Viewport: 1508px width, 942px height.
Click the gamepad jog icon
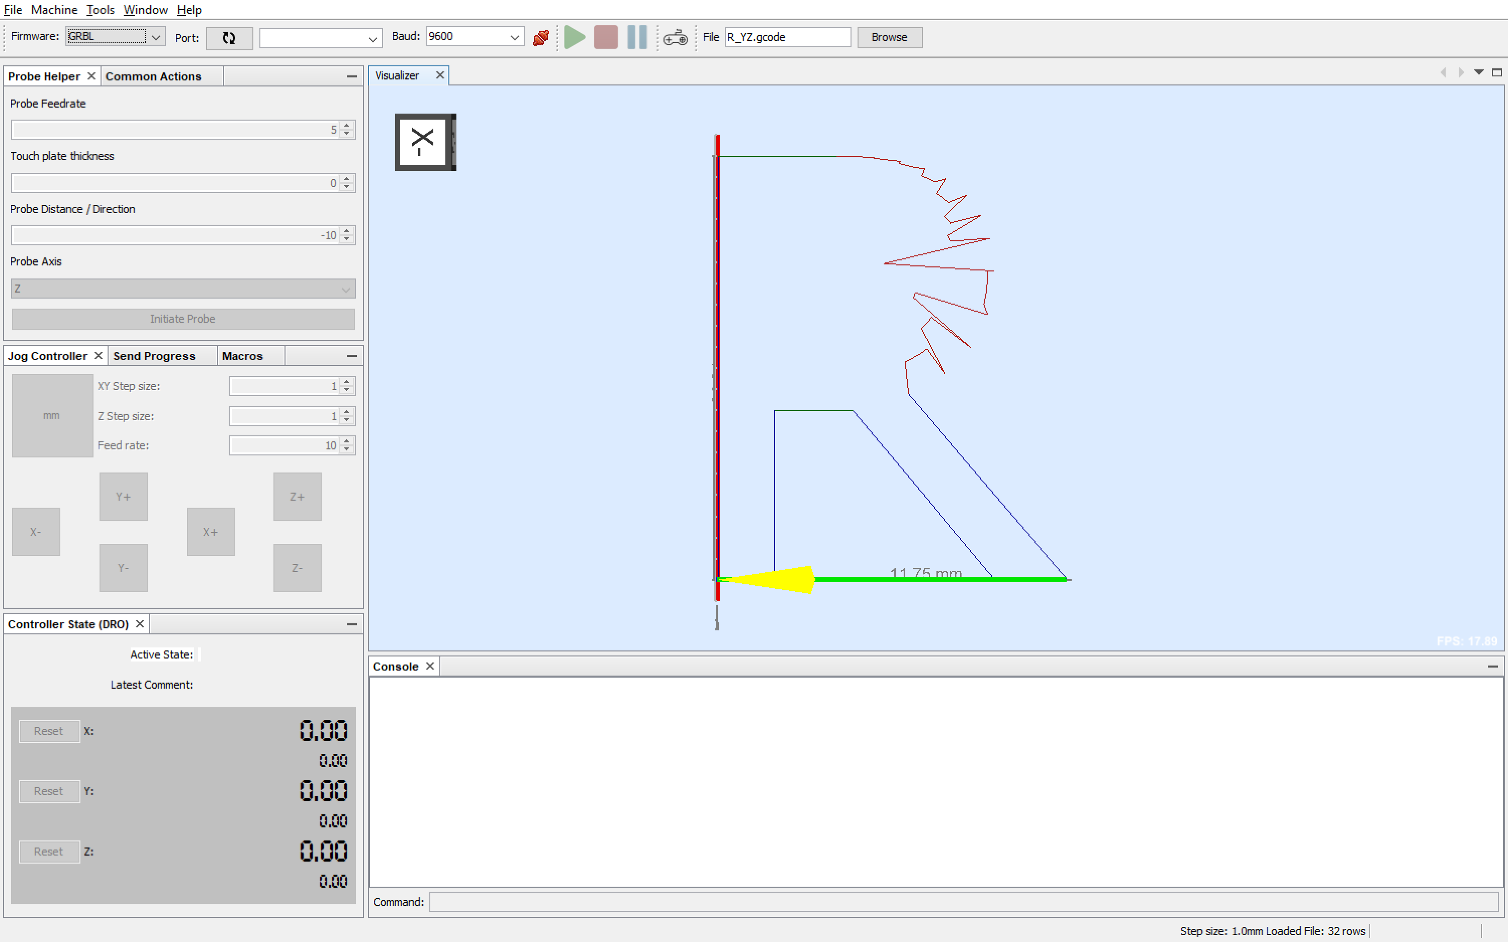[675, 38]
